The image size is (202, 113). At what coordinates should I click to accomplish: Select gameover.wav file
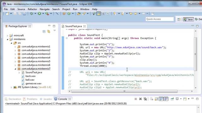click(33, 83)
